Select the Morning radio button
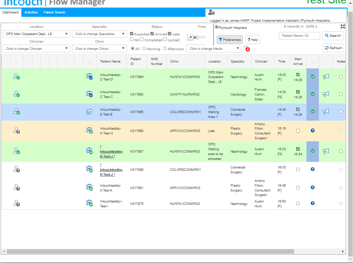Screen dimensions: 353x264 click(144, 48)
